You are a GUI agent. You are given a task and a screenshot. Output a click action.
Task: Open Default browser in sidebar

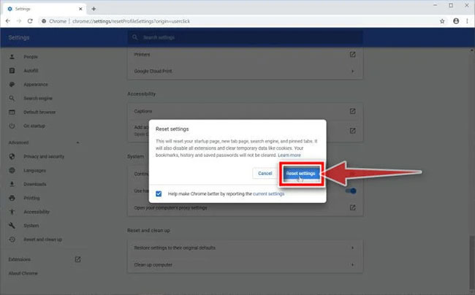[39, 112]
